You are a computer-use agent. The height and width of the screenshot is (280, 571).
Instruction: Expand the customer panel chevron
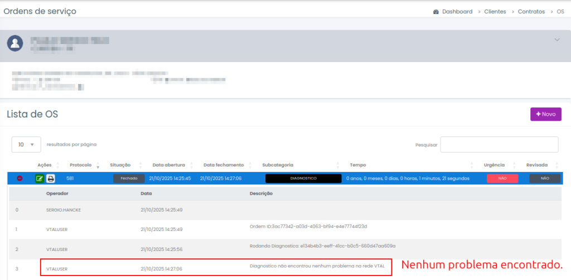[557, 40]
